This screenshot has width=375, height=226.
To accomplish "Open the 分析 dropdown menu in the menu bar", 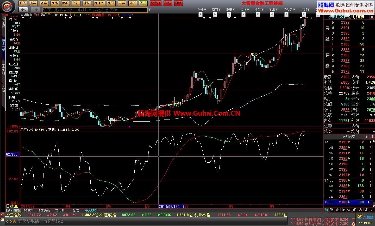I will click(x=245, y=10).
